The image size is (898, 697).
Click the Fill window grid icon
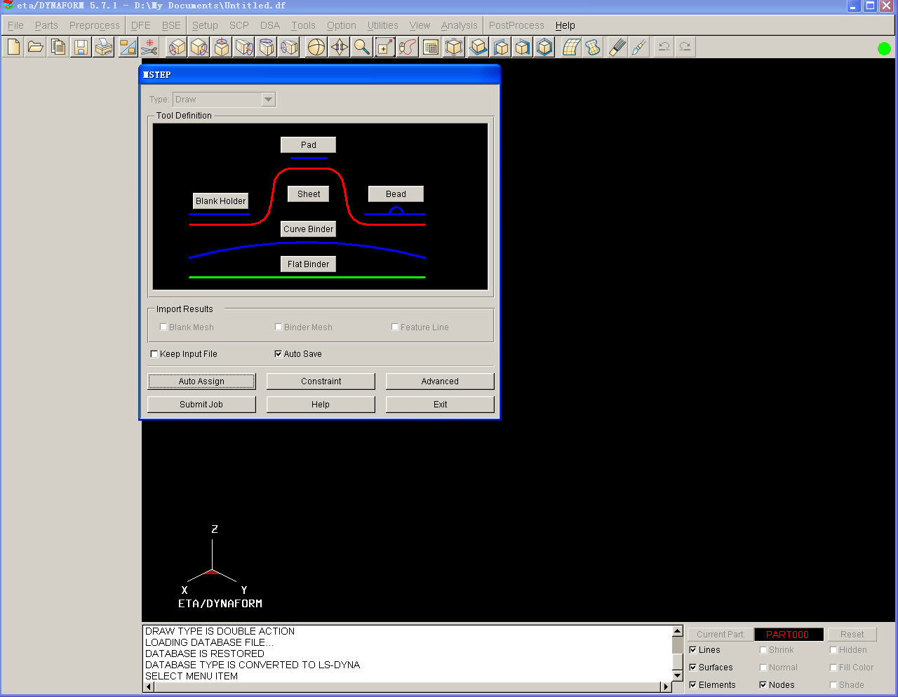tap(431, 47)
